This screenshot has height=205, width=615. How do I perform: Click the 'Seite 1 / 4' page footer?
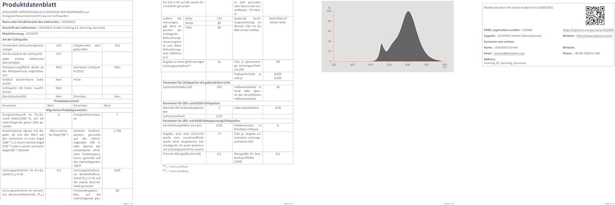pyautogui.click(x=128, y=204)
